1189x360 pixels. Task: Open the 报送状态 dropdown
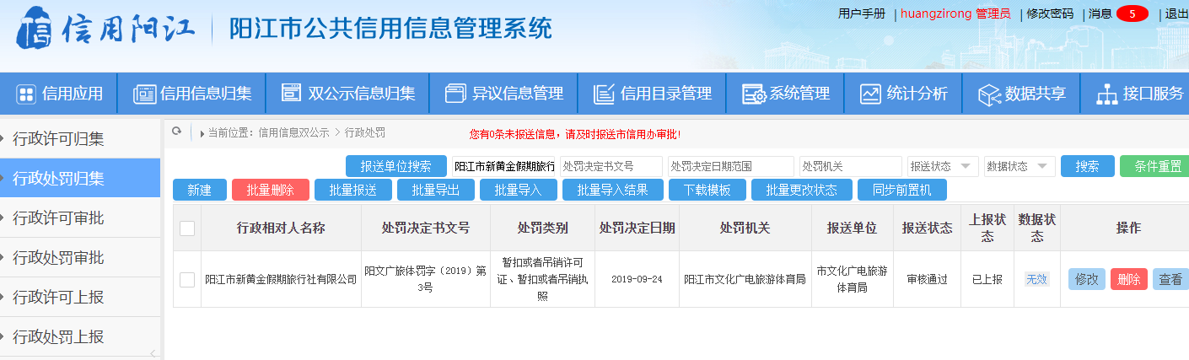943,167
